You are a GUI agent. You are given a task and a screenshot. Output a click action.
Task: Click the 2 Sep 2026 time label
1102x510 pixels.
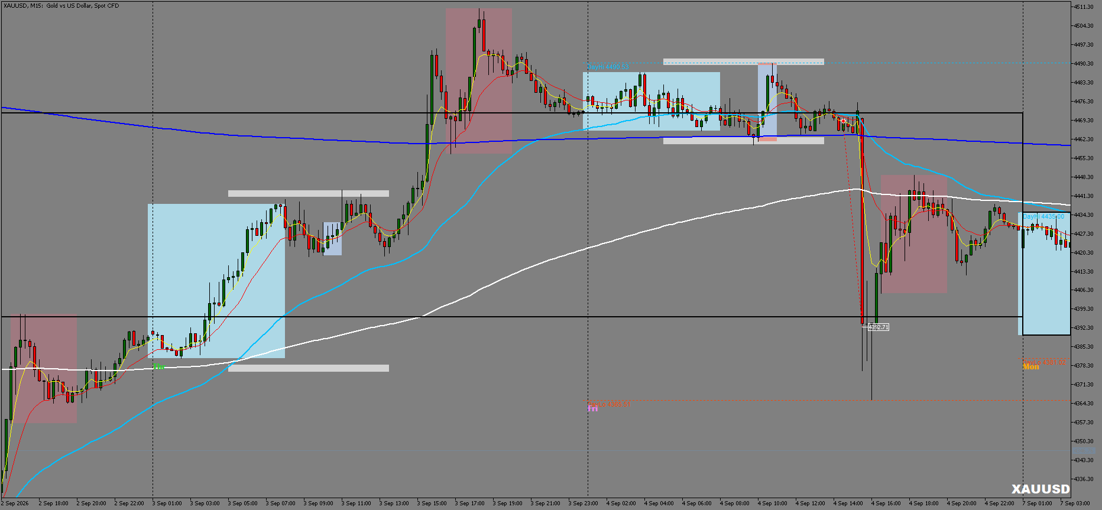pyautogui.click(x=15, y=503)
